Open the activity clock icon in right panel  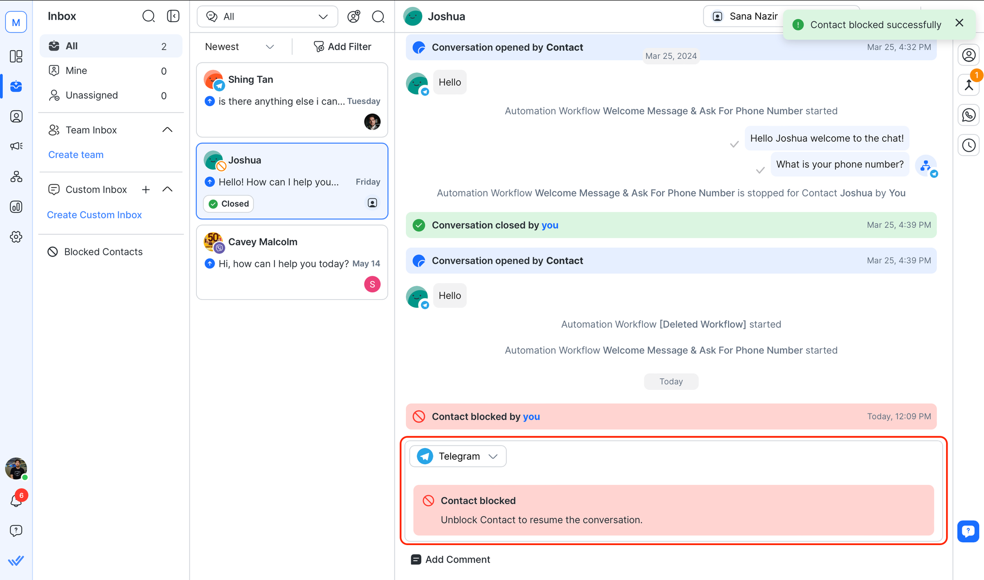(x=968, y=145)
